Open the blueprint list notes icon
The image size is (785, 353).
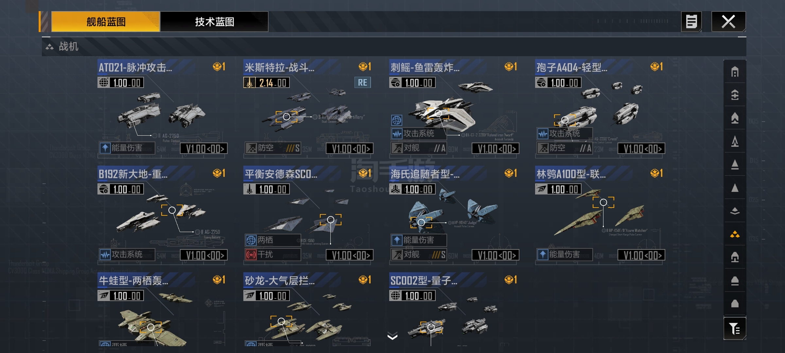coord(691,22)
